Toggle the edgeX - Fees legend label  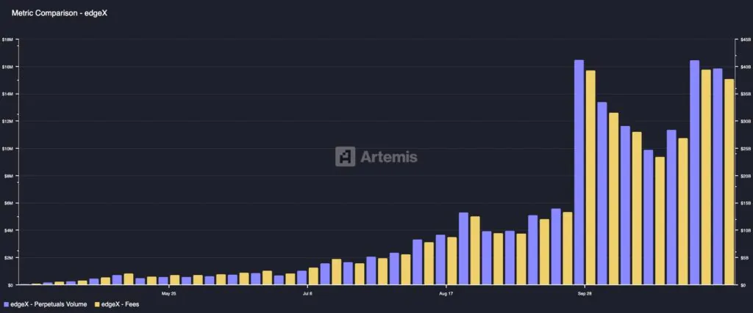coord(121,303)
